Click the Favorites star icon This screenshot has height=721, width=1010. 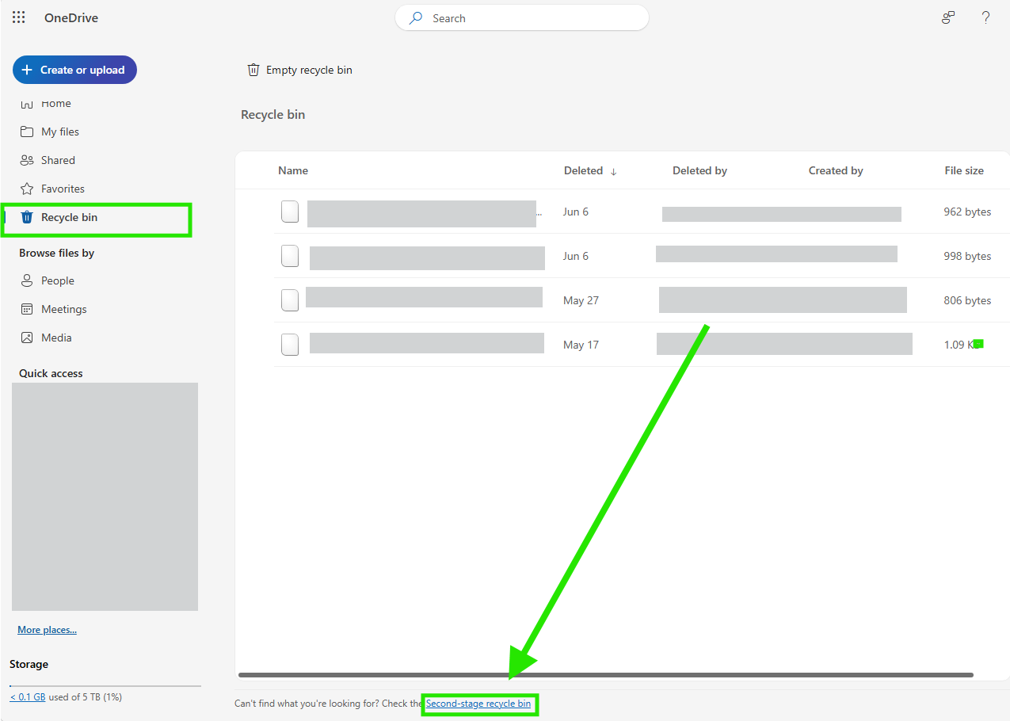[x=27, y=189]
